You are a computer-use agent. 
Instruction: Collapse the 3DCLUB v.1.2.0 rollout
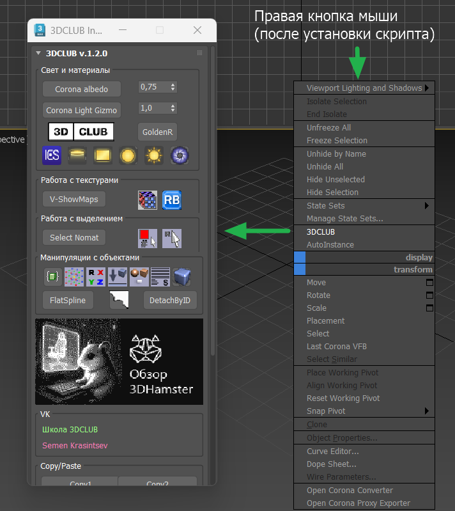(38, 53)
